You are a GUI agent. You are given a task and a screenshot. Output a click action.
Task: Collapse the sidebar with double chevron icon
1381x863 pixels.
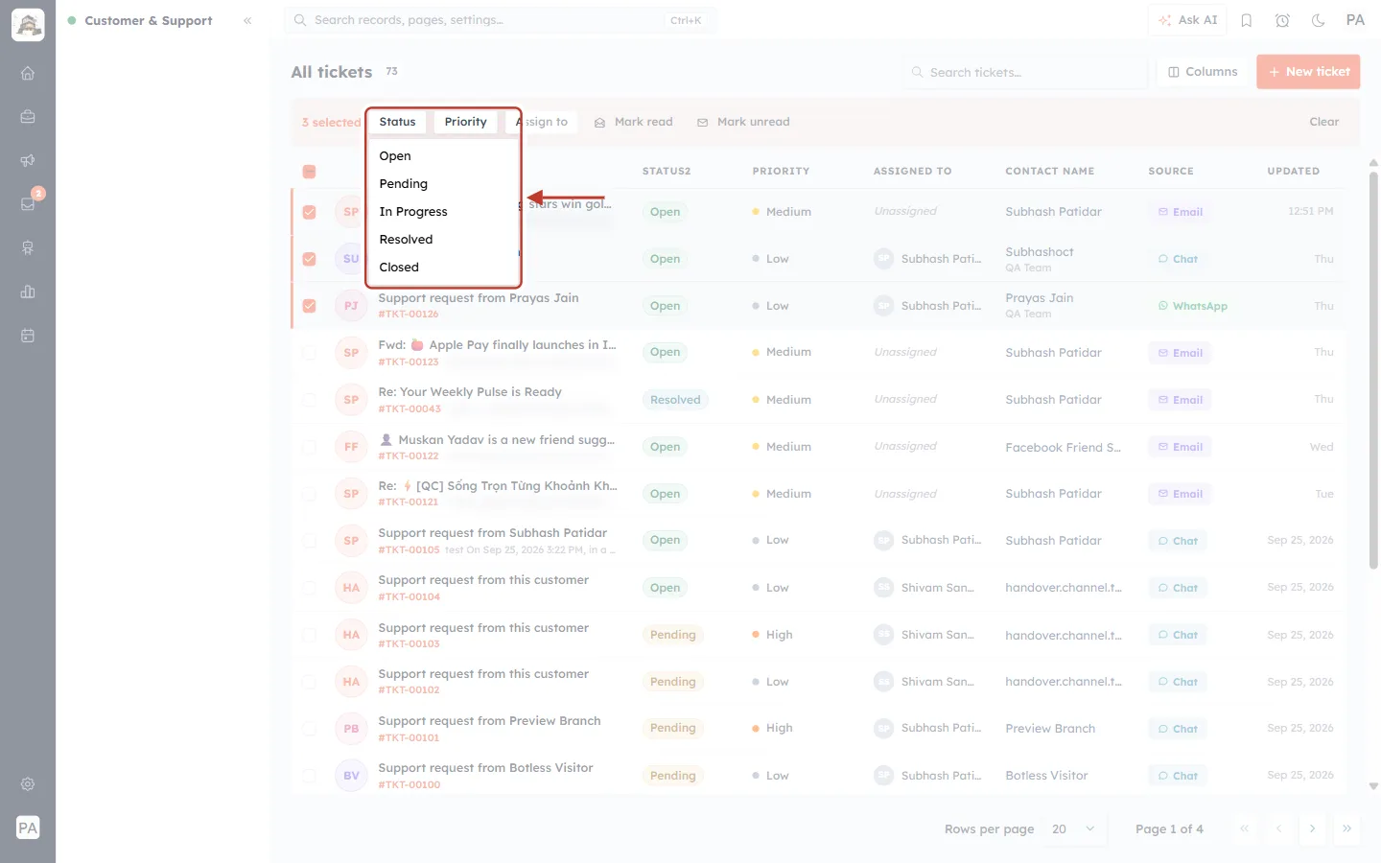point(247,20)
